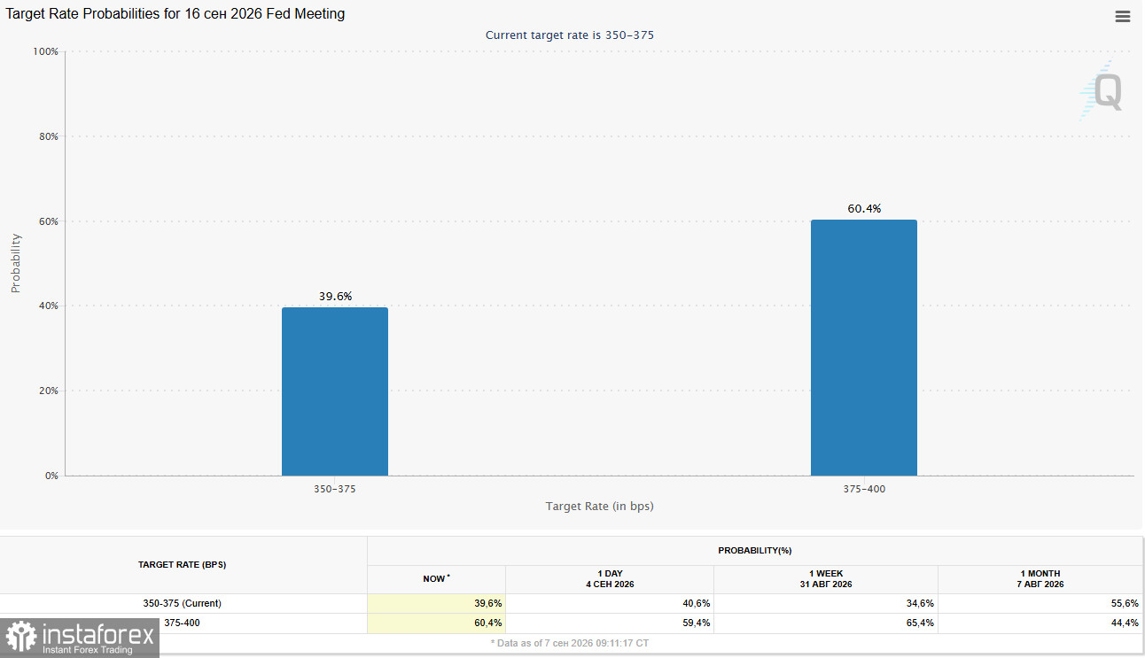Click the 20% y-axis tick label
Viewport: 1145px width, 658px height.
point(48,391)
